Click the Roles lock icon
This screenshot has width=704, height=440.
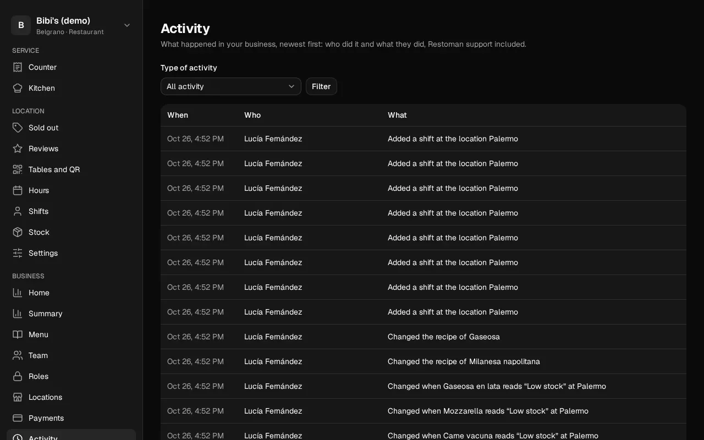click(18, 376)
